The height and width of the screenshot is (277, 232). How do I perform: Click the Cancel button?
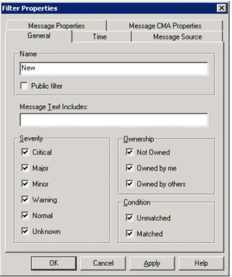click(103, 263)
